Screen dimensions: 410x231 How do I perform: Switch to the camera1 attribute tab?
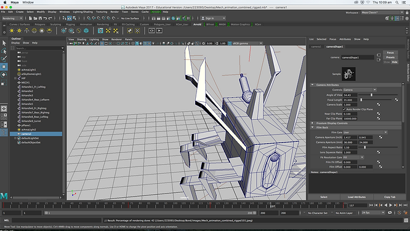pos(316,47)
